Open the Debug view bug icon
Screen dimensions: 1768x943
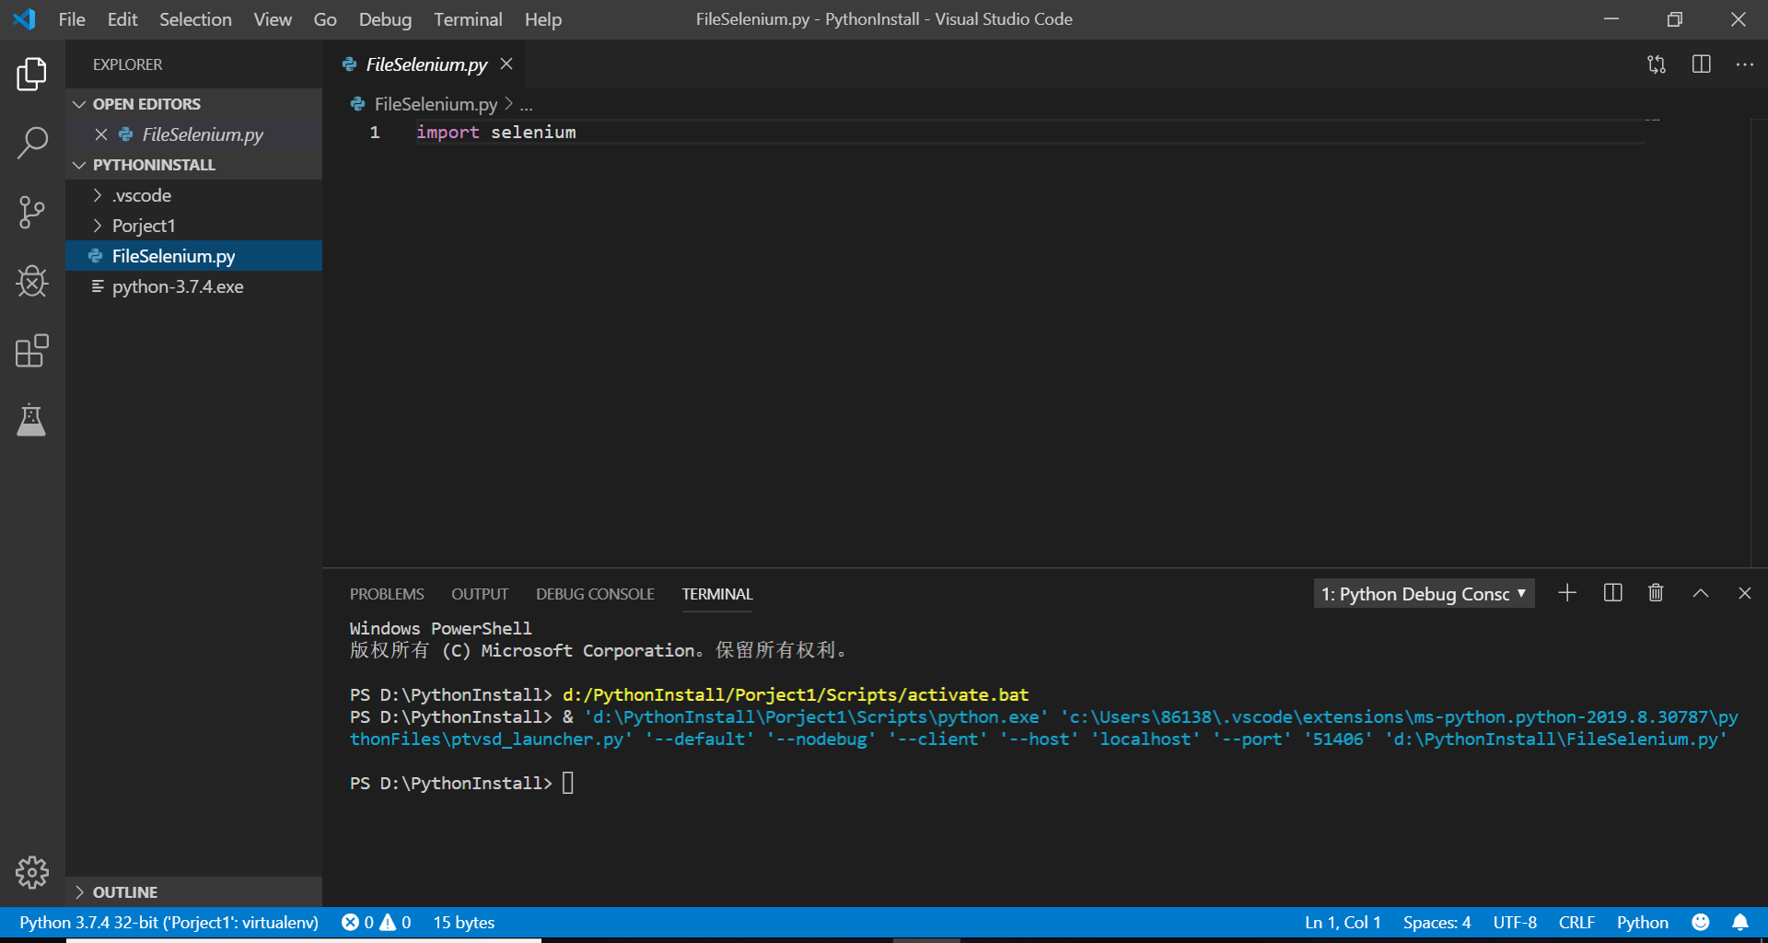32,282
